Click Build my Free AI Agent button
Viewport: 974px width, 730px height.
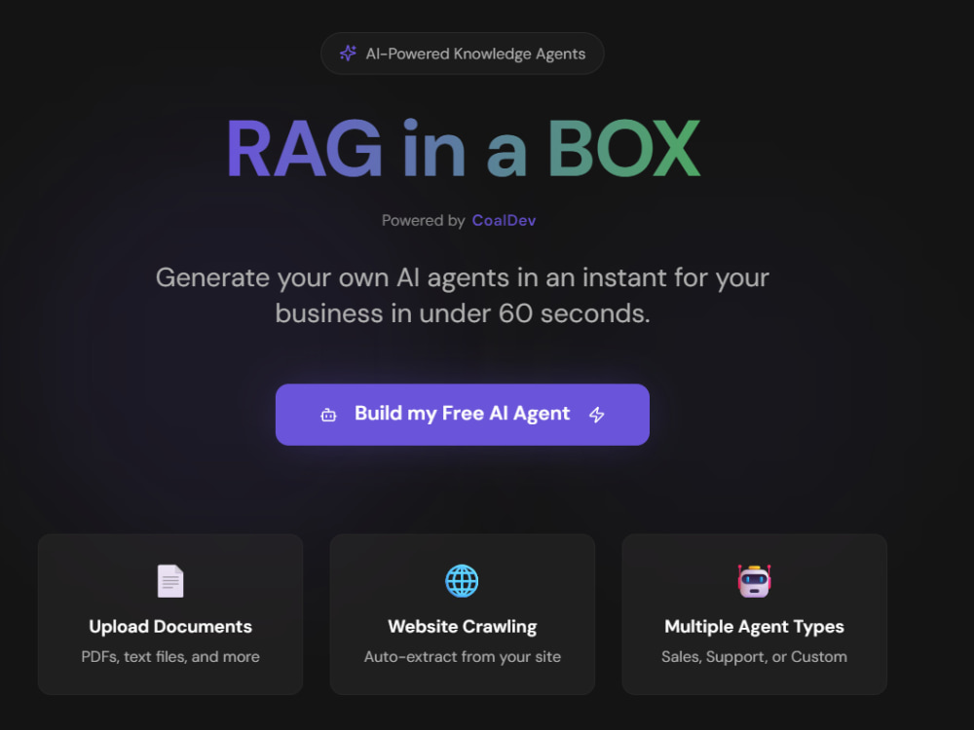462,414
